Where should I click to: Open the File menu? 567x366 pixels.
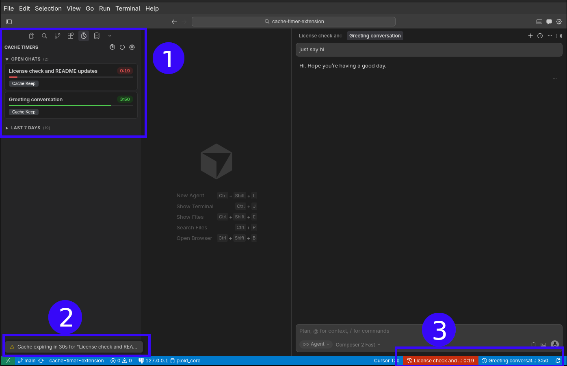pos(9,8)
